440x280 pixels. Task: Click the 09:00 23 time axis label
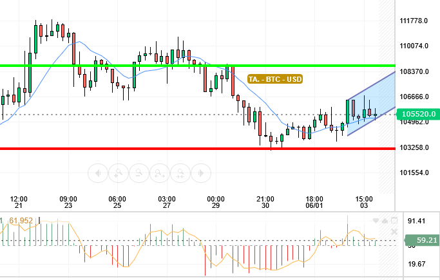pyautogui.click(x=68, y=202)
